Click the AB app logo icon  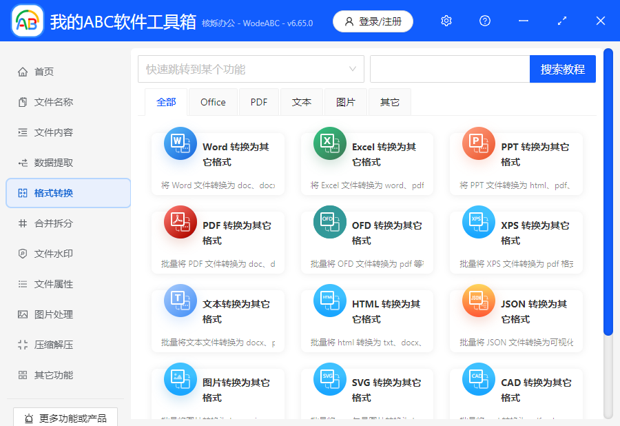pyautogui.click(x=28, y=21)
